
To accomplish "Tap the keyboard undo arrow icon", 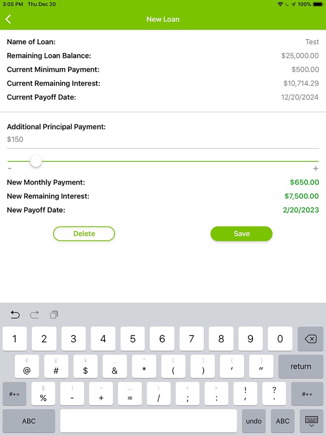I will 15,314.
